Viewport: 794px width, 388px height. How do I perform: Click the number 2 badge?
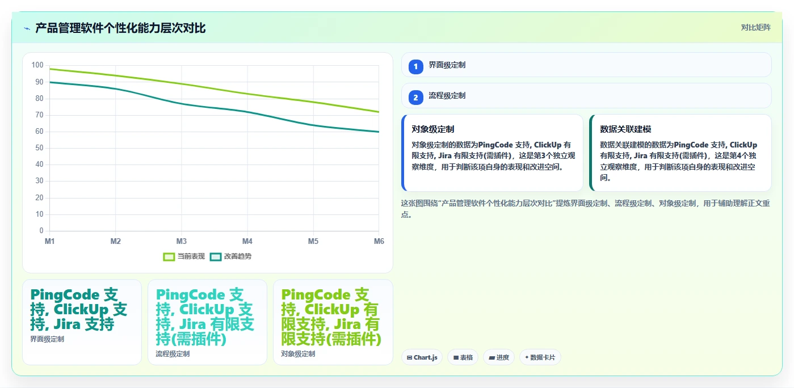415,98
